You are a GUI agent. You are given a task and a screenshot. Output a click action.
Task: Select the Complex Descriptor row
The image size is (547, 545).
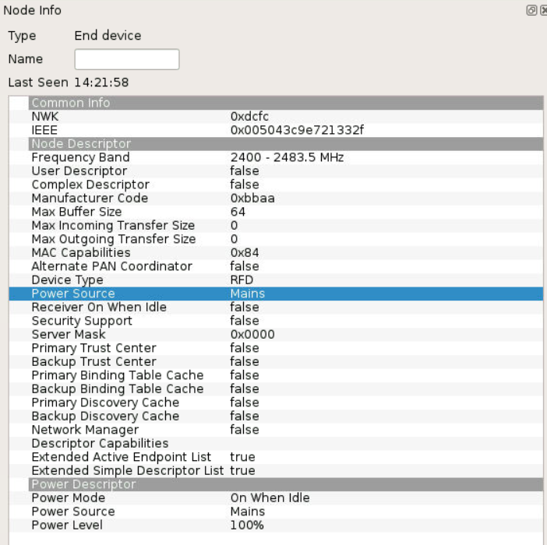(x=277, y=185)
